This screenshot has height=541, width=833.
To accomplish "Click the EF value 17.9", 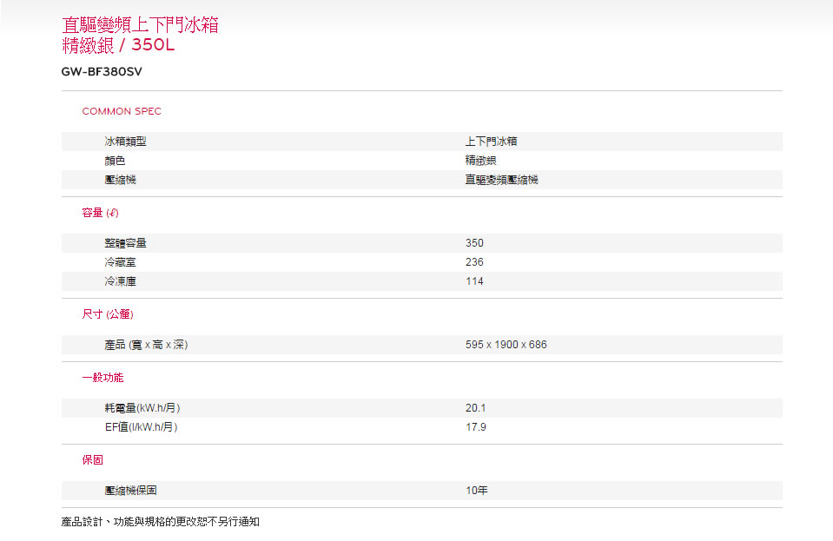I will point(475,427).
